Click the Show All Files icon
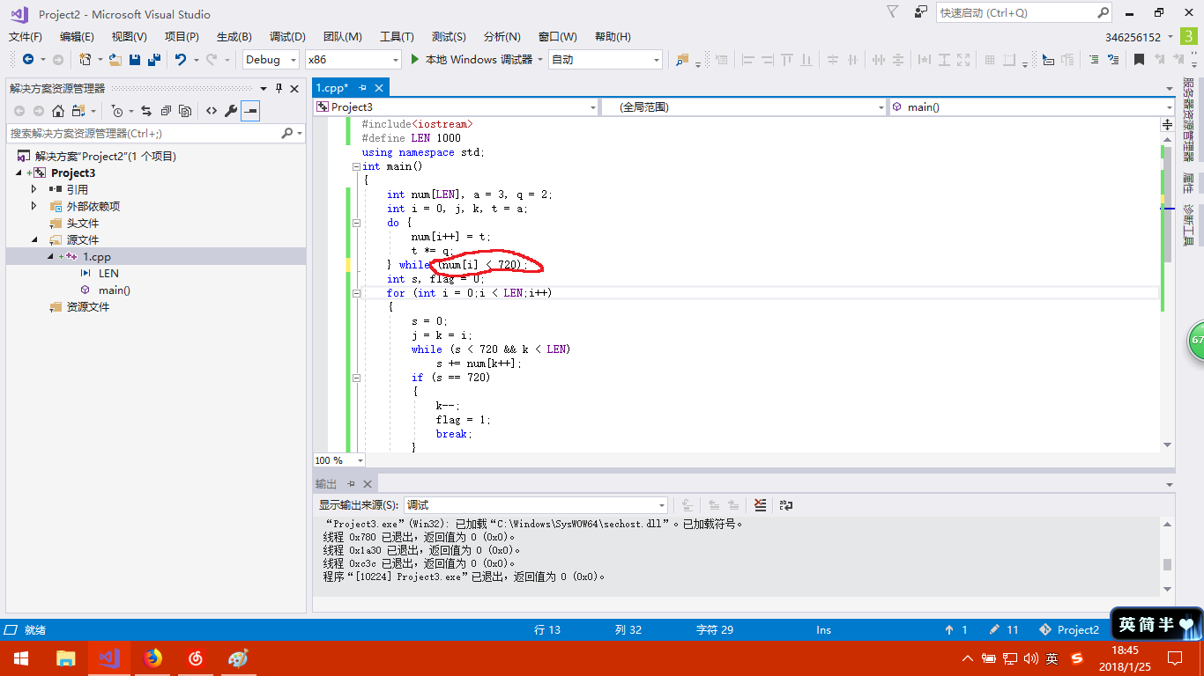Image resolution: width=1204 pixels, height=676 pixels. [185, 111]
